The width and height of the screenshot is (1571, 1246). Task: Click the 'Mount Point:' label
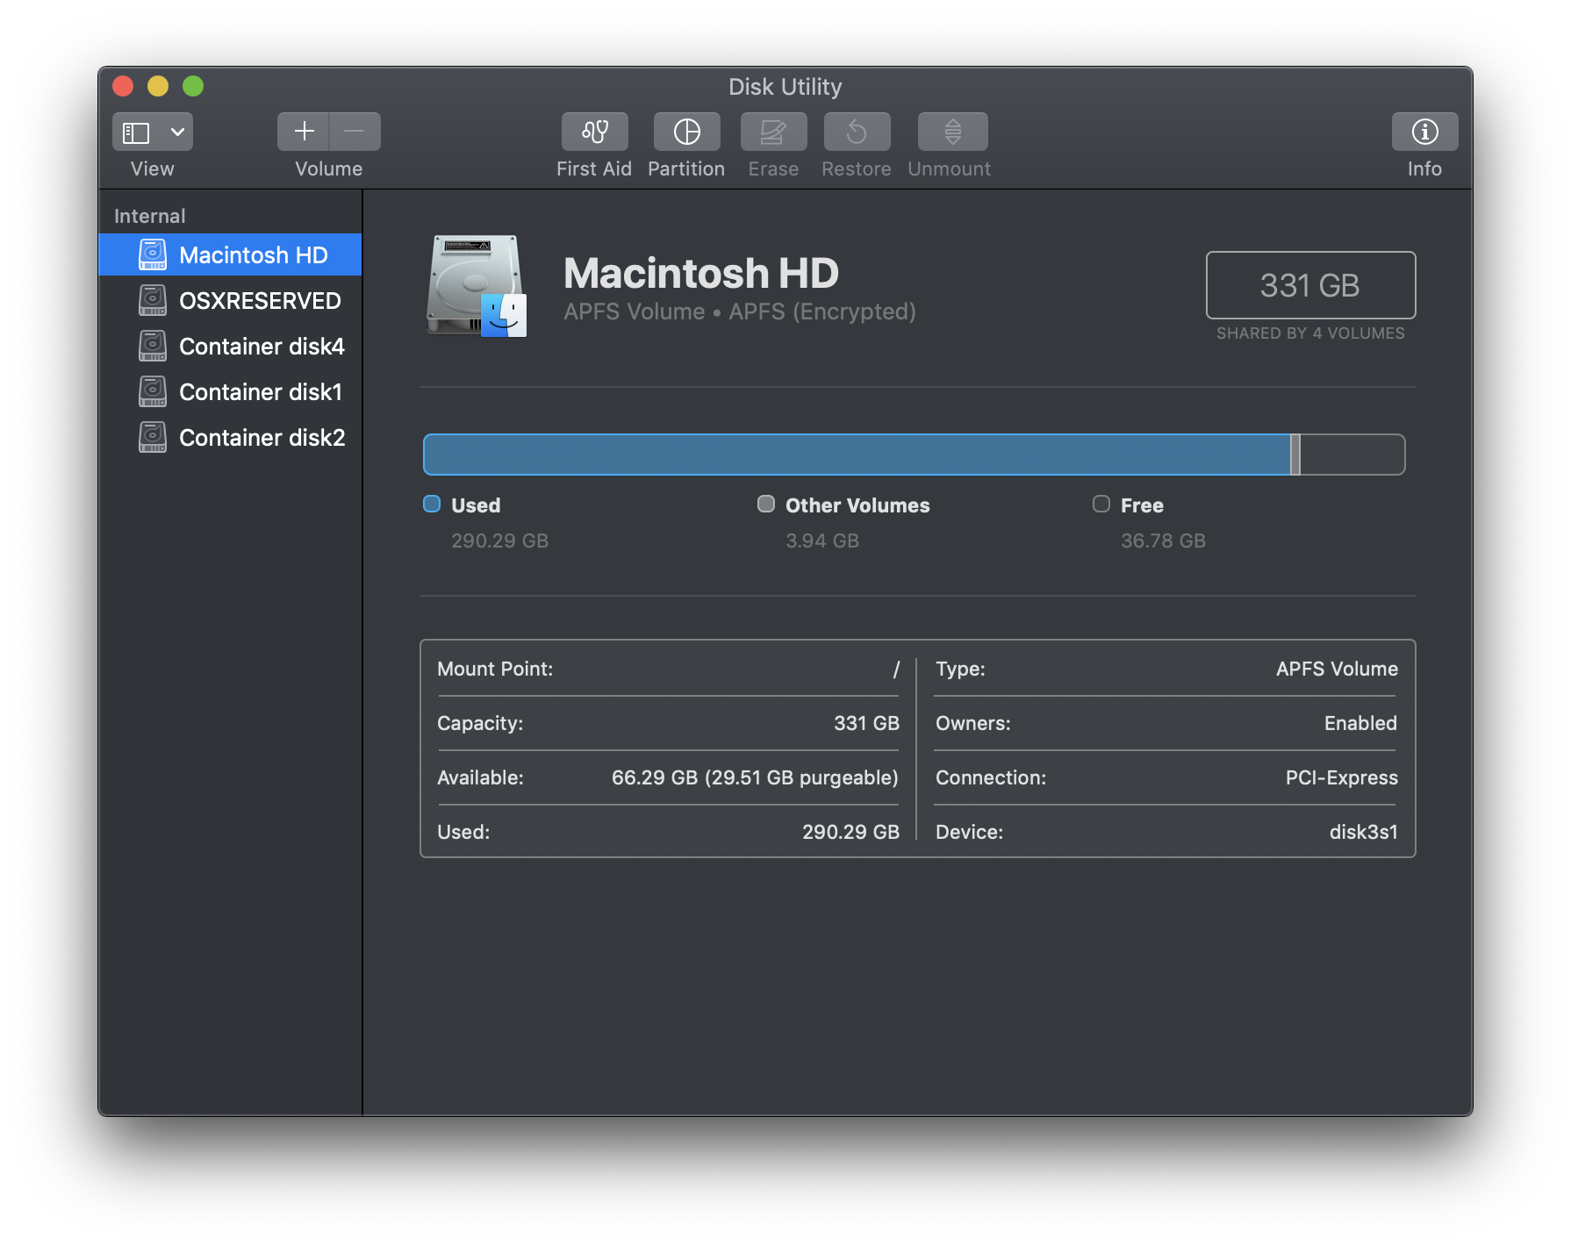point(495,669)
